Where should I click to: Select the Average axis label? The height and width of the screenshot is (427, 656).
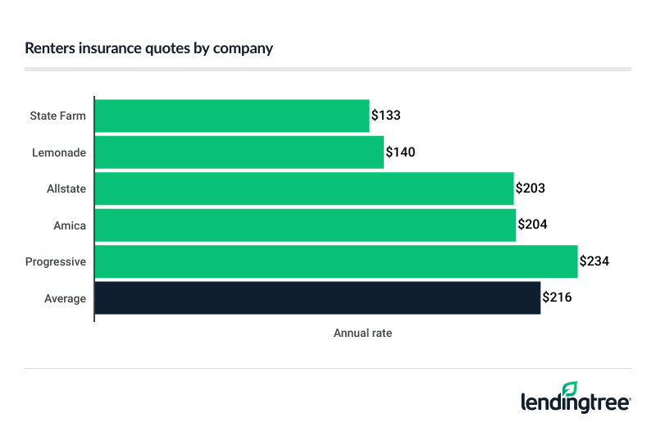pyautogui.click(x=65, y=298)
